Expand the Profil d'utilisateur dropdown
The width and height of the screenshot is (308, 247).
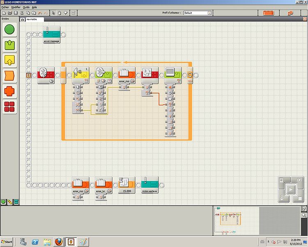[x=209, y=13]
